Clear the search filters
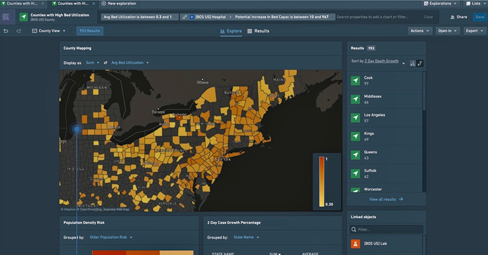Image resolution: width=488 pixels, height=255 pixels. [429, 17]
